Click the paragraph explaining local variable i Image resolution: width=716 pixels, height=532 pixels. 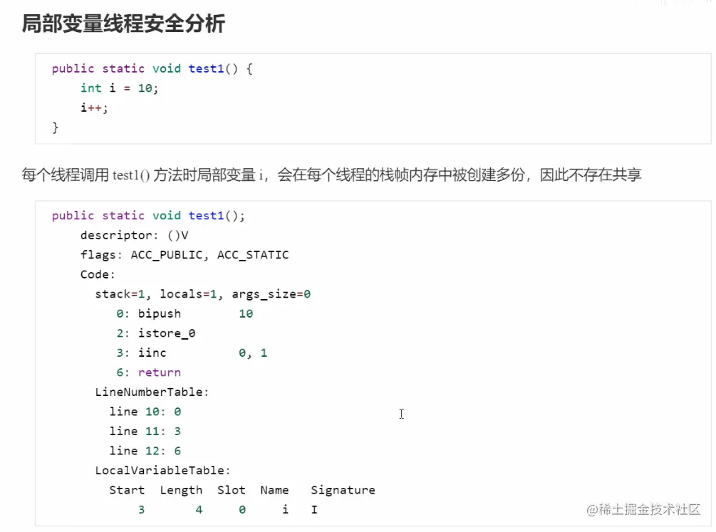click(x=331, y=174)
